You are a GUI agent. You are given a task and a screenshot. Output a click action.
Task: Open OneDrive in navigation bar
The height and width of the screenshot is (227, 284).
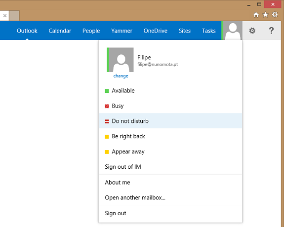(156, 31)
